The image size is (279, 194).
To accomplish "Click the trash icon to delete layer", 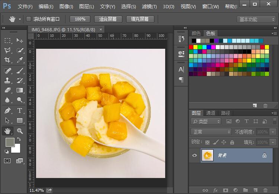I will pos(265,190).
